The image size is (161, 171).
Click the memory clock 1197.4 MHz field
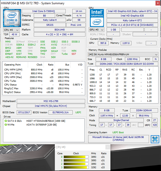coord(107,115)
